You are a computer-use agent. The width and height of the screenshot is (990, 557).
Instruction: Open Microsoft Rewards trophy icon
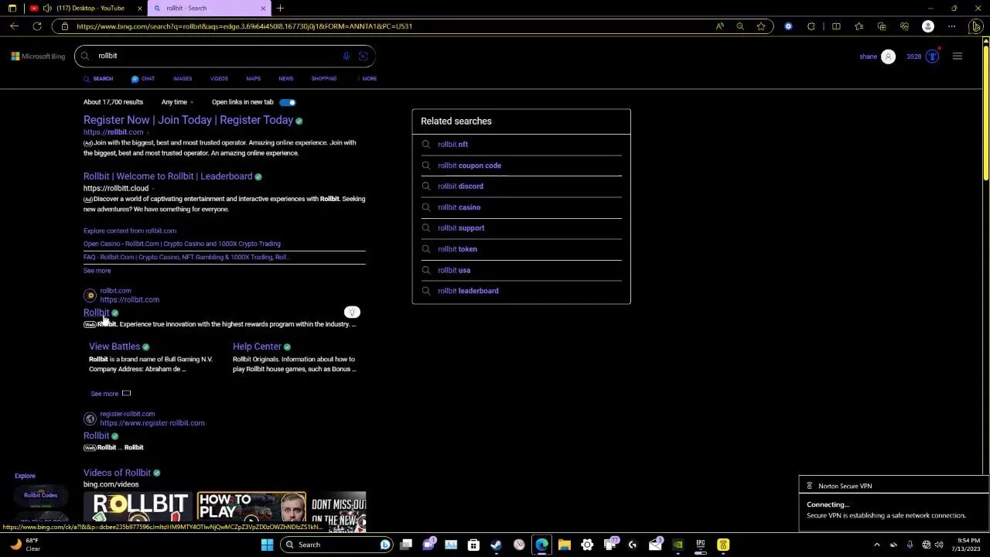(933, 56)
